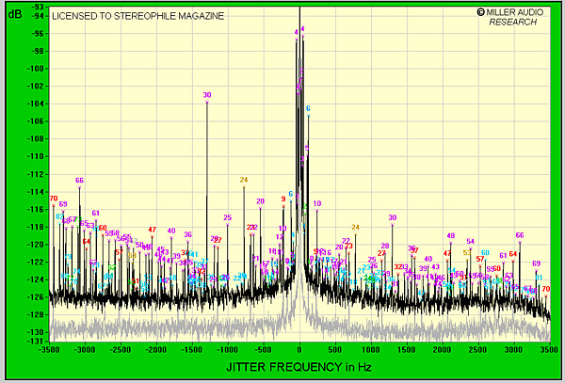This screenshot has height=383, width=565.
Task: Select the red marker 47 on left side
Action: click(152, 230)
